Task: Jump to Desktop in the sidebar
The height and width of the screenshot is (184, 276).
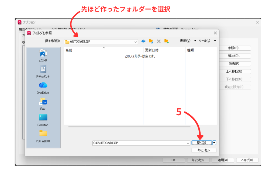Action: pos(43,120)
